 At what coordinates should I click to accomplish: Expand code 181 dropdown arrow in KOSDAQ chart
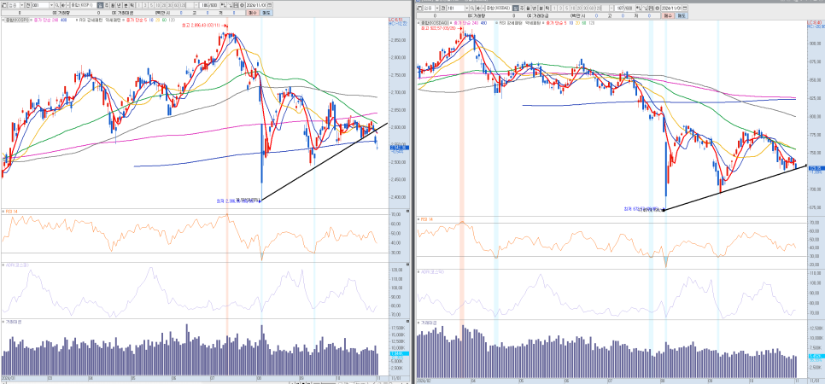point(466,8)
